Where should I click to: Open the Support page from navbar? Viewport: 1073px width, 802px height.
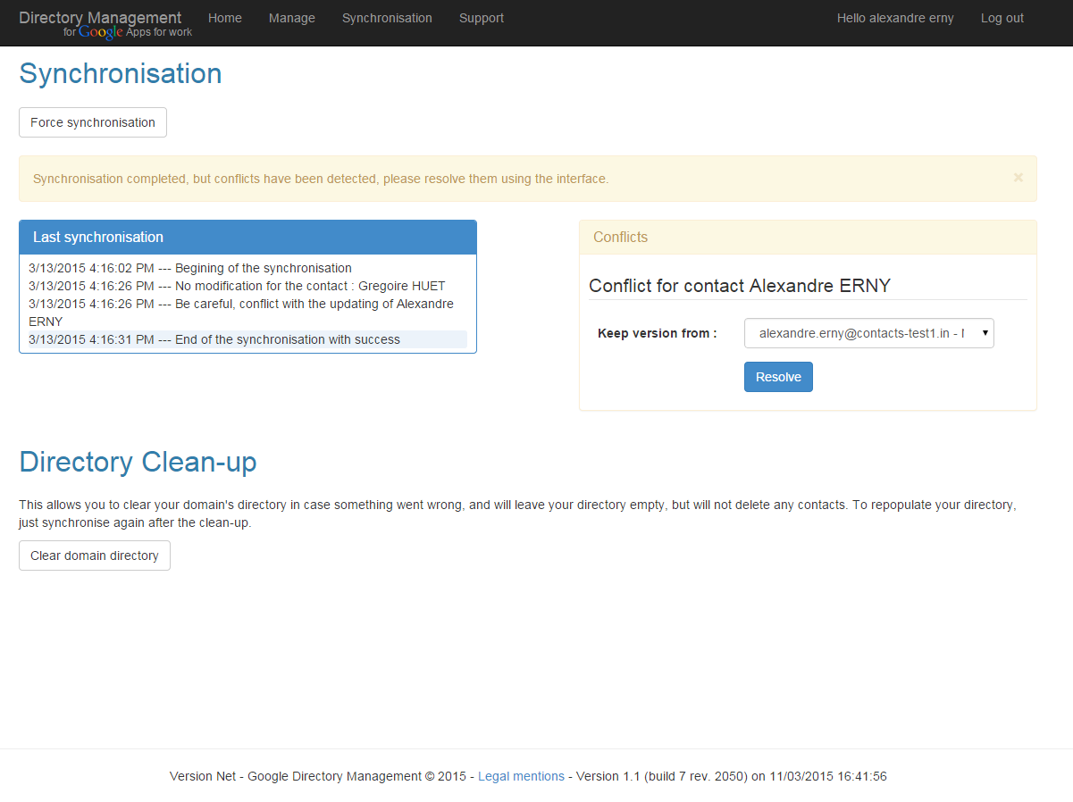(x=482, y=18)
